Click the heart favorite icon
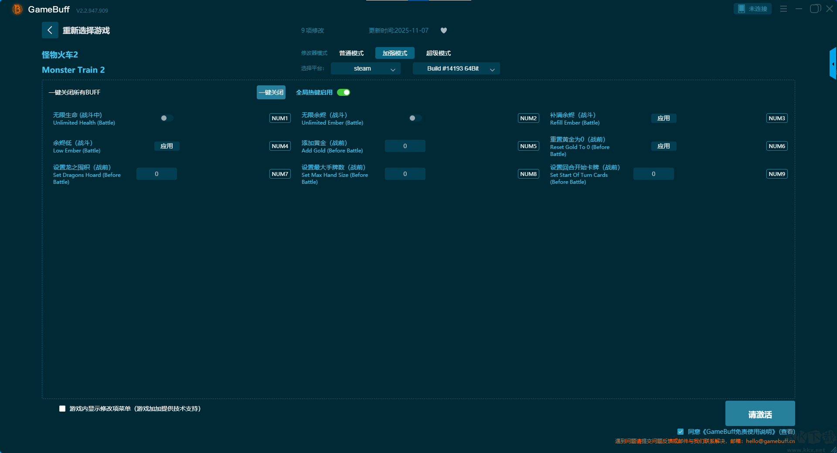The height and width of the screenshot is (453, 837). point(444,30)
